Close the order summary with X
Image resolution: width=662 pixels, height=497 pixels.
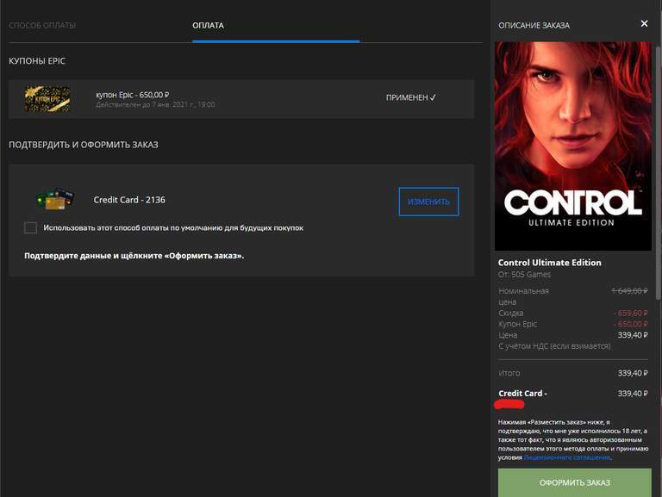point(644,24)
